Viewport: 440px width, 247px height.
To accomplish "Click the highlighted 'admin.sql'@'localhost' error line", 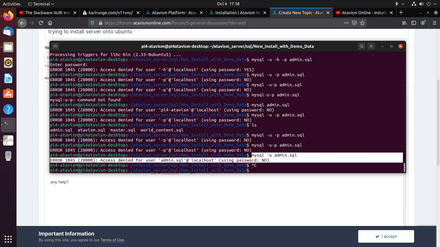I will (159, 160).
